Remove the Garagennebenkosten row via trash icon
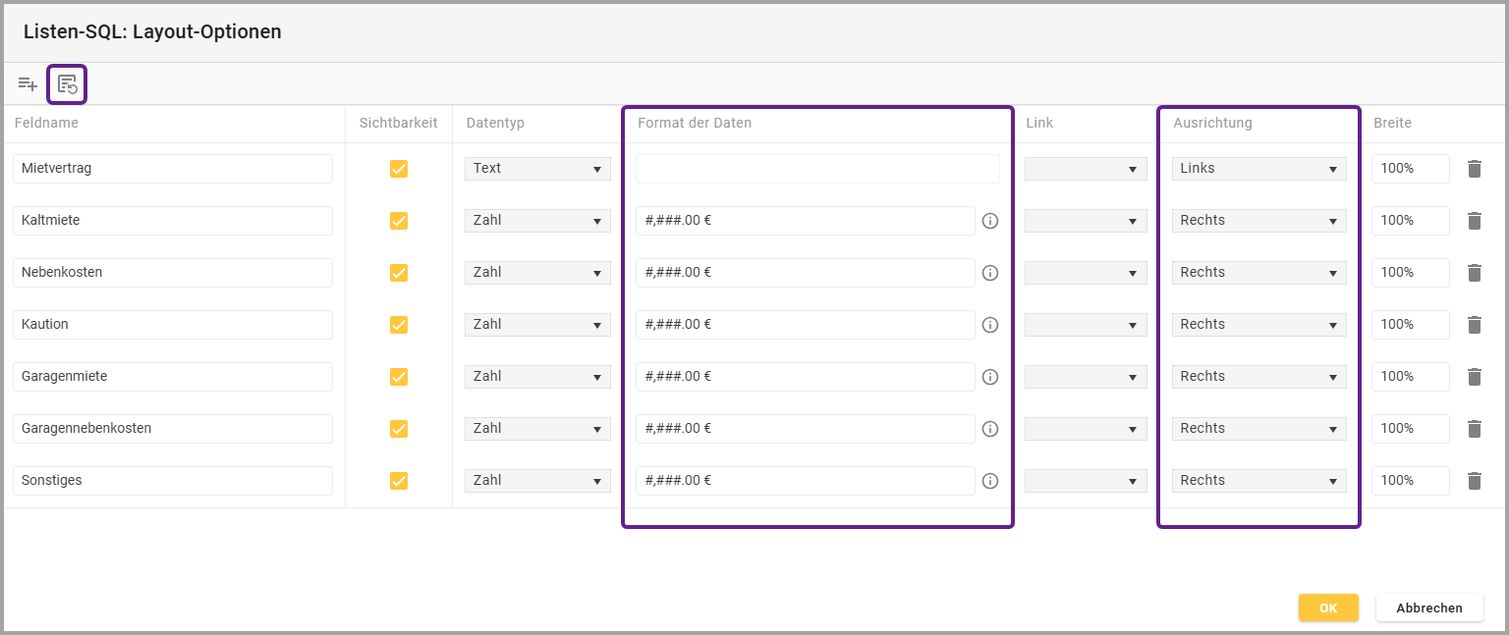 1474,429
